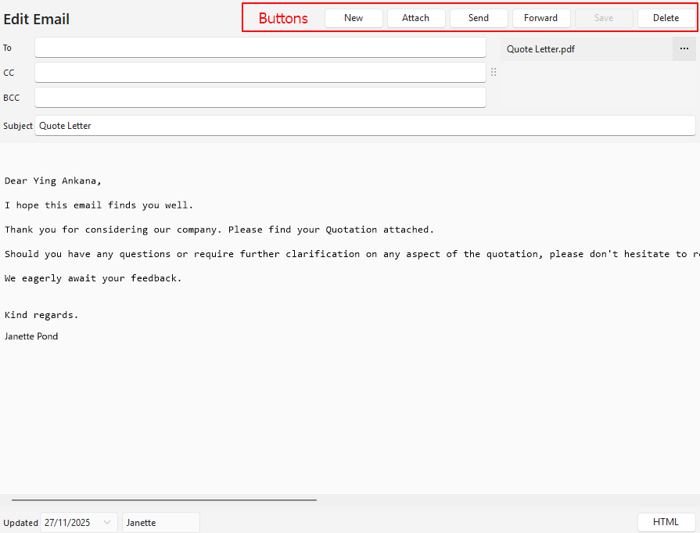Click the horizontal scrollbar below email body
This screenshot has height=533, width=700.
pyautogui.click(x=164, y=499)
